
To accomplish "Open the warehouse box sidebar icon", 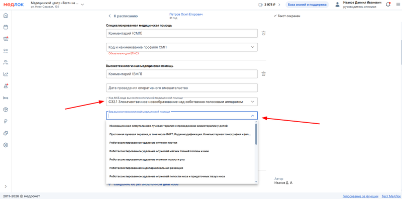I will point(6,110).
